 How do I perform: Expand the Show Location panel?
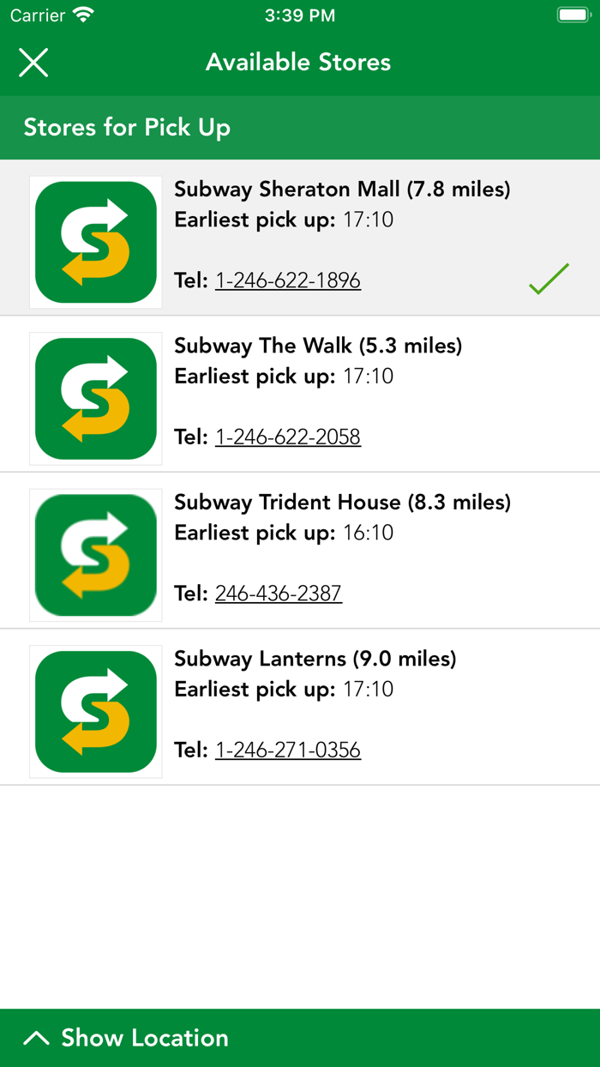tap(144, 1038)
